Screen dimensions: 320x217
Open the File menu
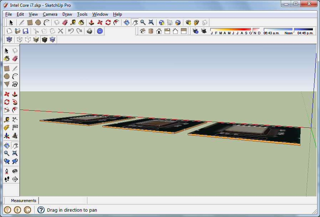(8, 14)
